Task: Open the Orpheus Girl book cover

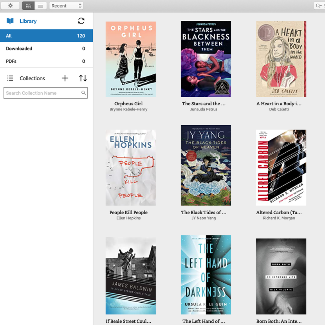Action: [130, 59]
